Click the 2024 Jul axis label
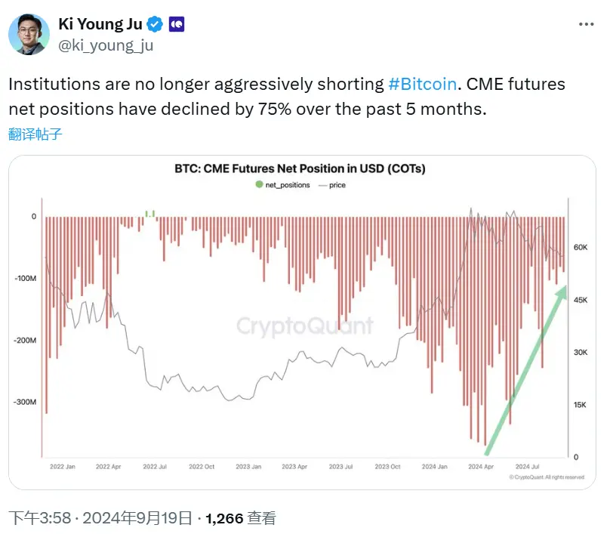Viewport: 613px width, 534px height. click(528, 467)
